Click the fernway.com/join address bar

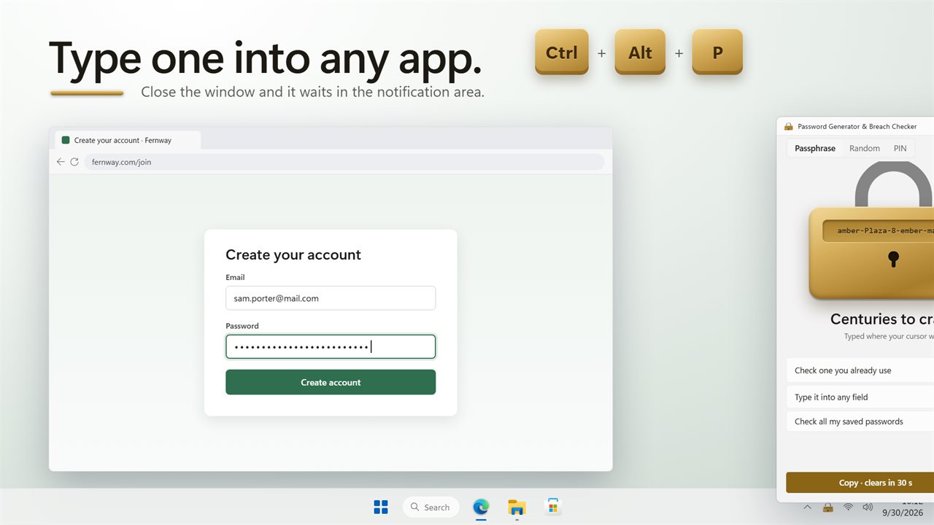pyautogui.click(x=344, y=162)
